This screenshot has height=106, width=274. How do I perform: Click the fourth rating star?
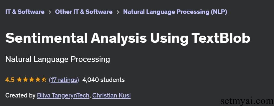[x=38, y=80]
